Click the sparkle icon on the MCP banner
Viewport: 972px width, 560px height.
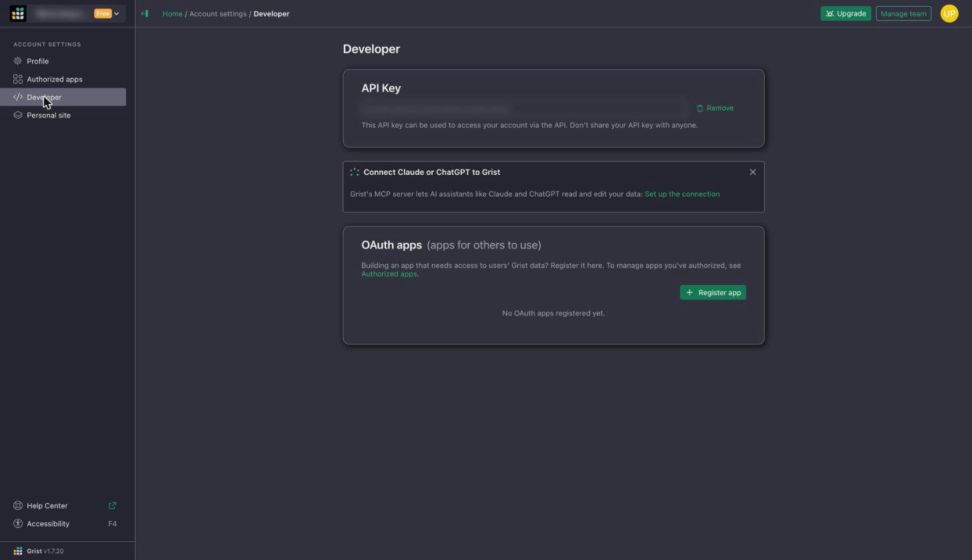tap(354, 172)
